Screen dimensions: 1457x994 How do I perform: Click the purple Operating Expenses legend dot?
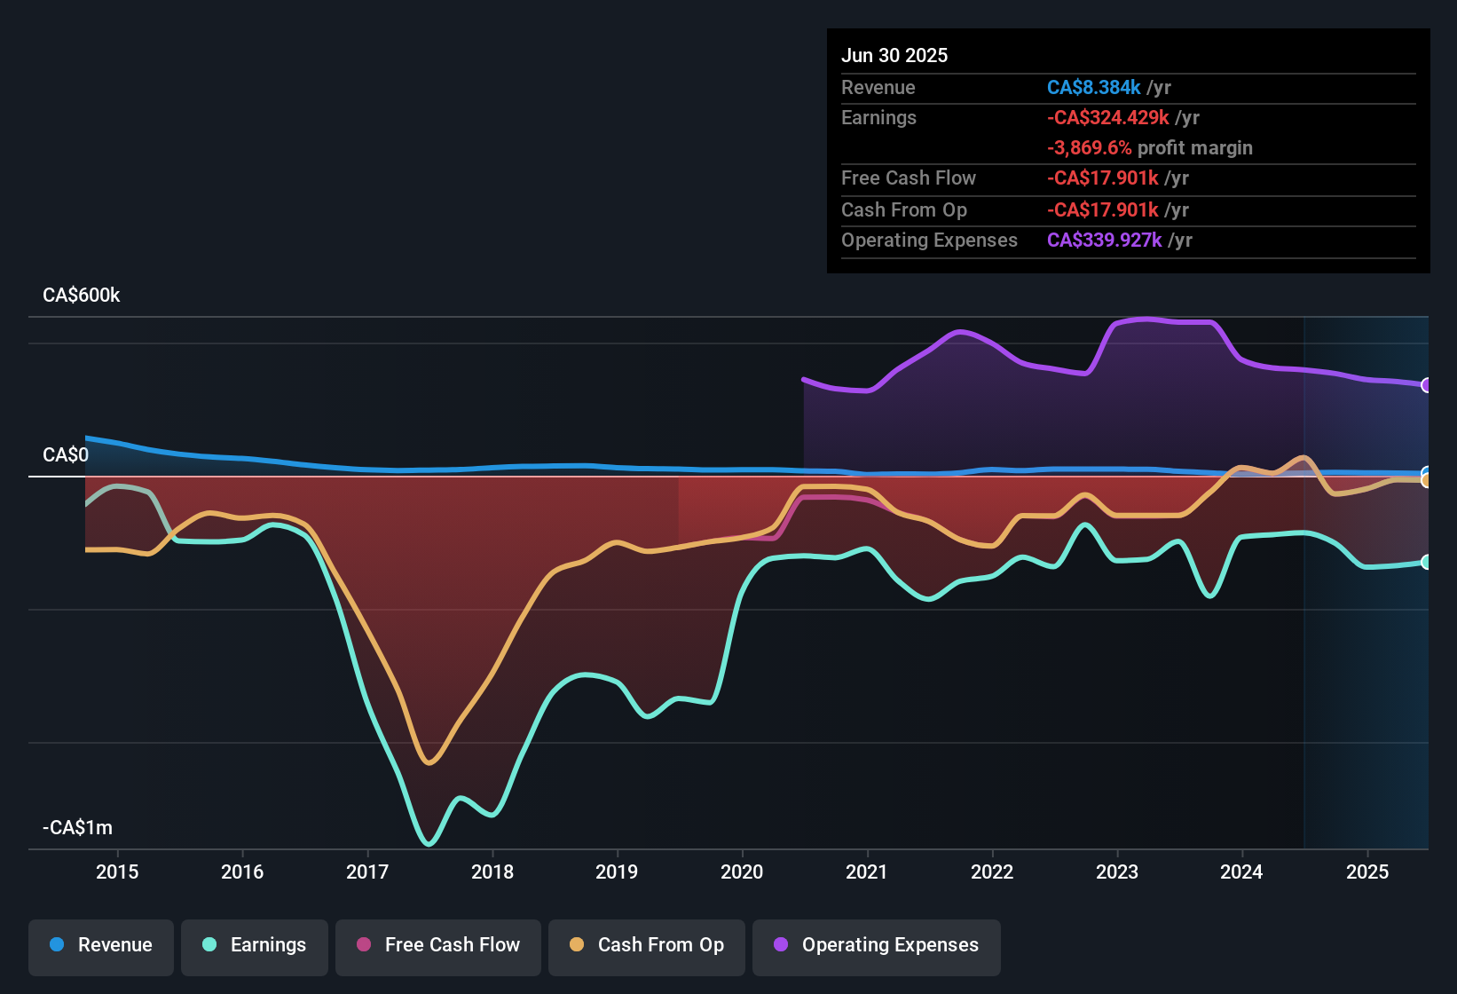[779, 946]
